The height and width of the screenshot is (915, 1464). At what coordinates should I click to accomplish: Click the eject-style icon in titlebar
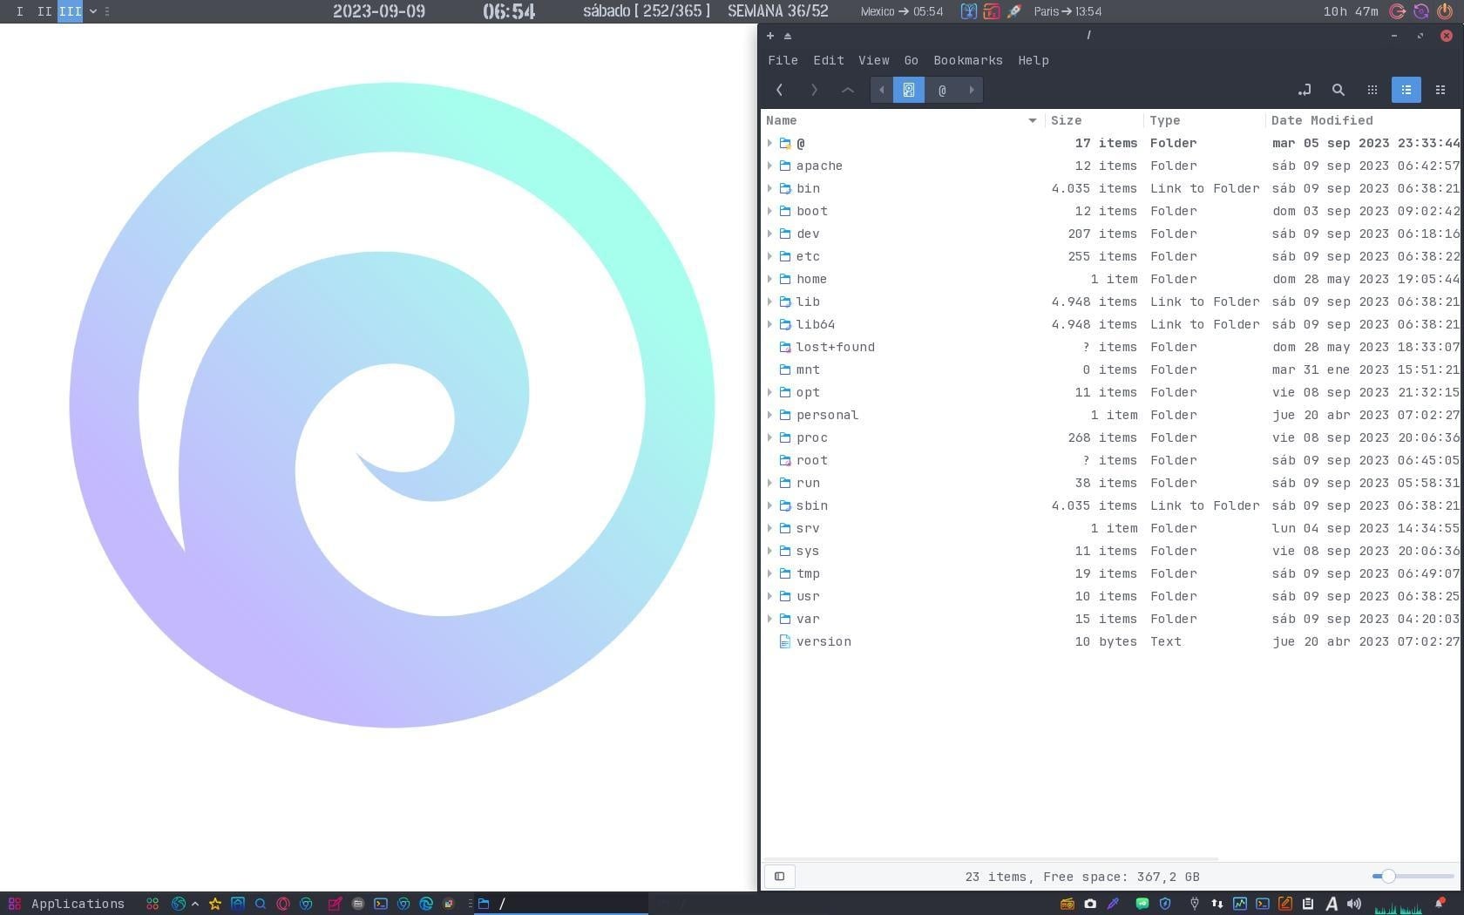(788, 36)
